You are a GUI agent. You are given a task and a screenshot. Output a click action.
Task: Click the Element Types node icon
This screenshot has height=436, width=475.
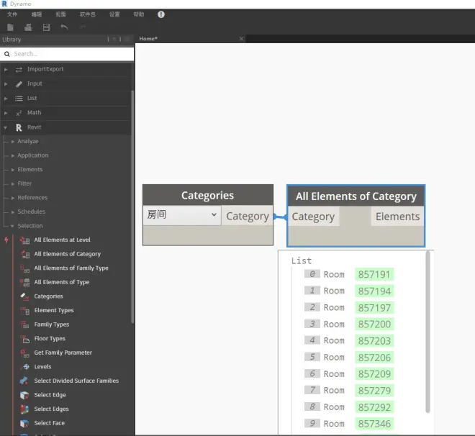pos(25,311)
